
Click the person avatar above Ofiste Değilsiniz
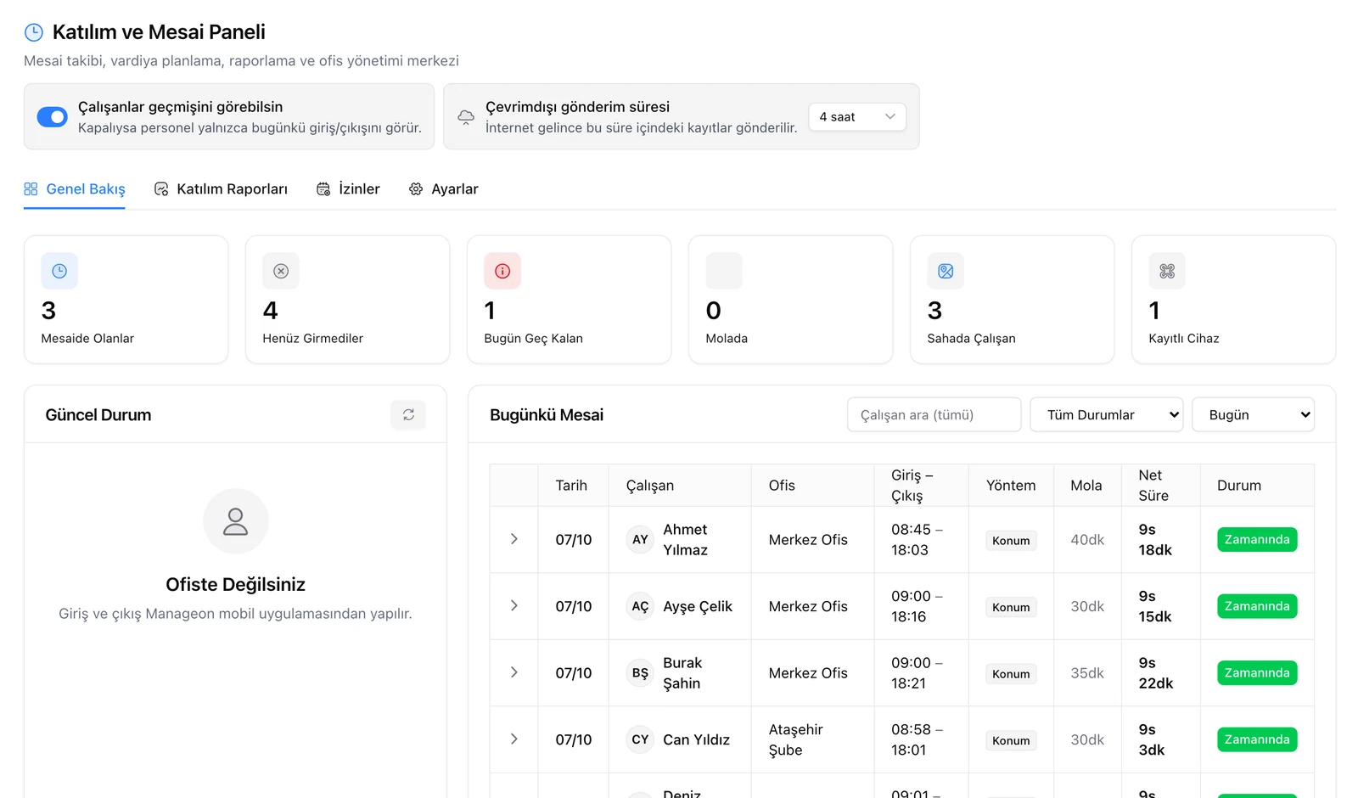point(236,521)
